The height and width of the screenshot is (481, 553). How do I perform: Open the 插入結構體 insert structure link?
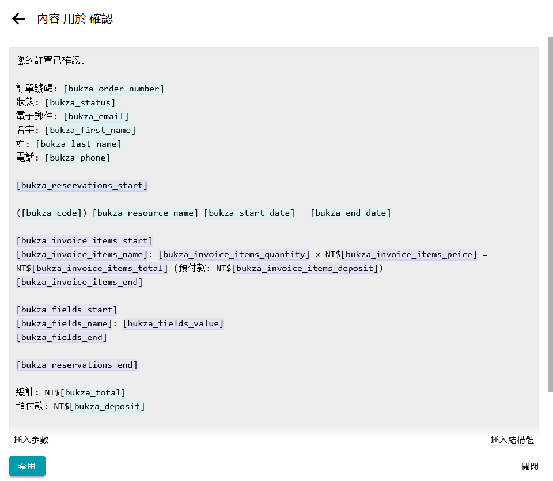click(x=512, y=440)
